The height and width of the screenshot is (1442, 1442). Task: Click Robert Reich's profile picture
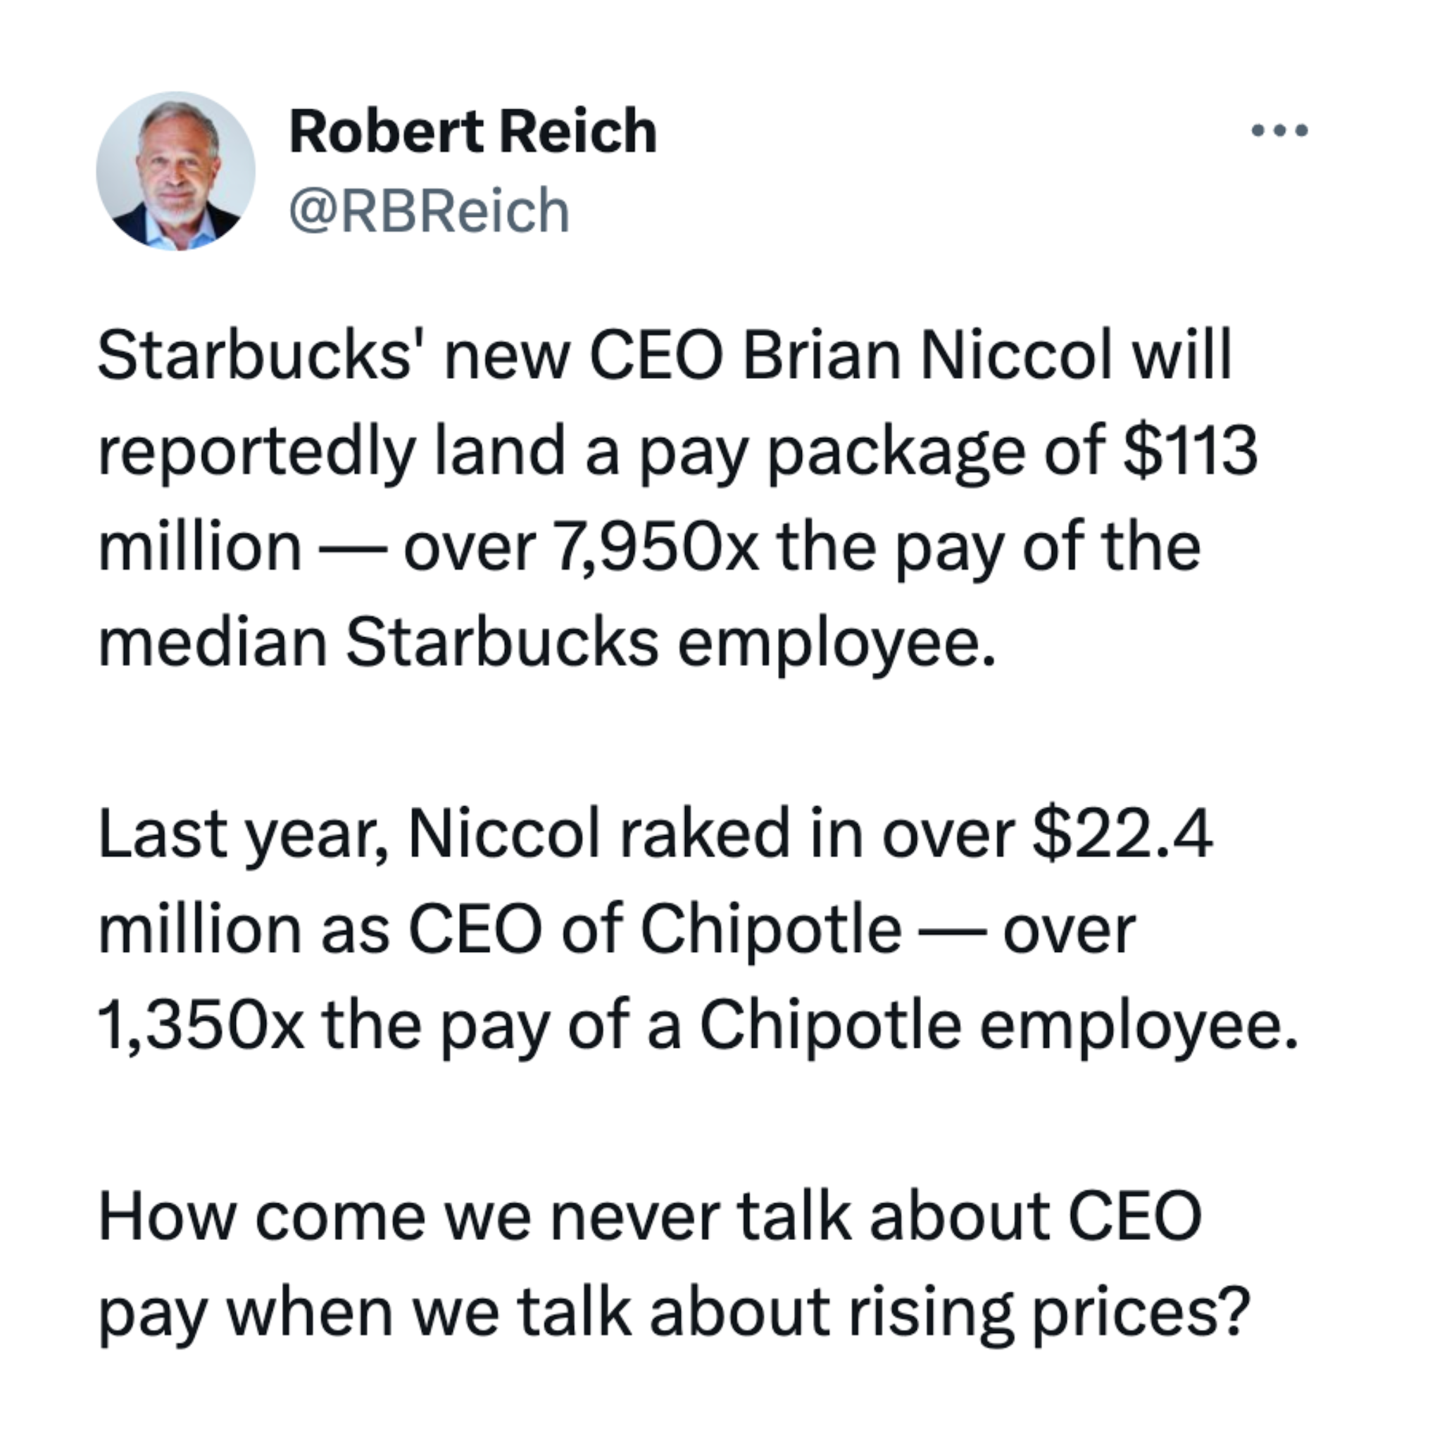pos(175,172)
